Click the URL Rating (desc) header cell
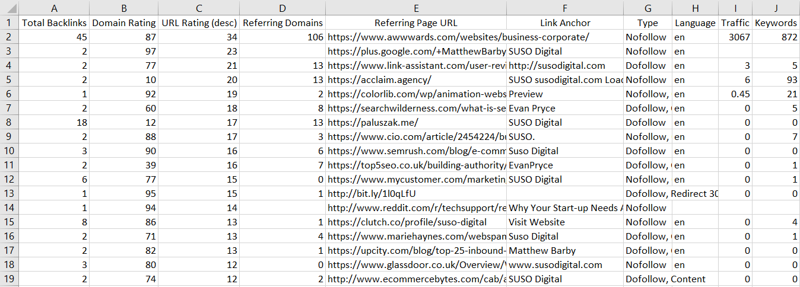This screenshot has height=287, width=800. (199, 23)
